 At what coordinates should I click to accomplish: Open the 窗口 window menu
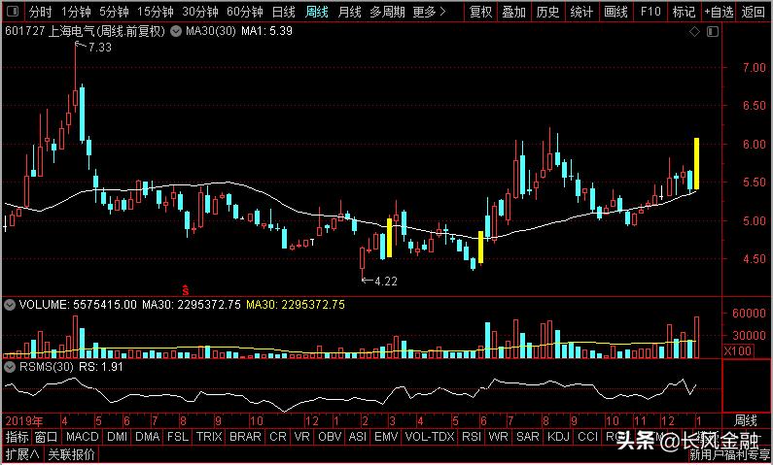click(x=47, y=436)
